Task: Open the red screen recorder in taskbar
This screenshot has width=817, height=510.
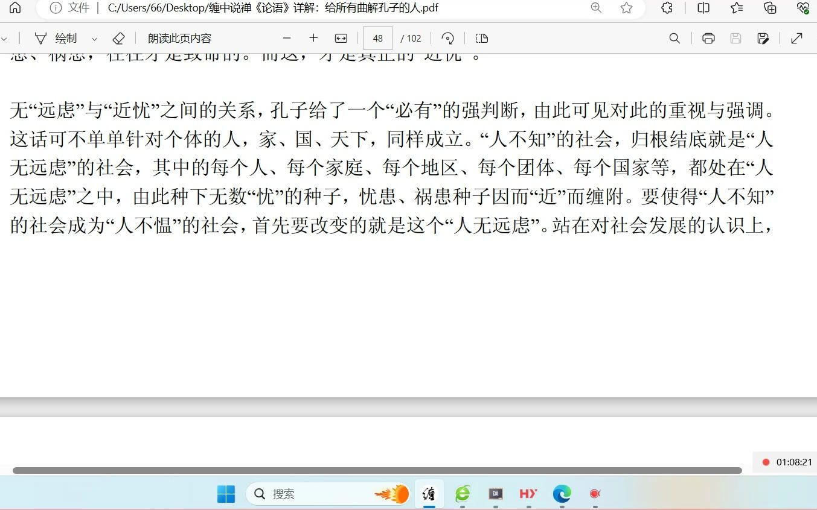Action: [595, 494]
